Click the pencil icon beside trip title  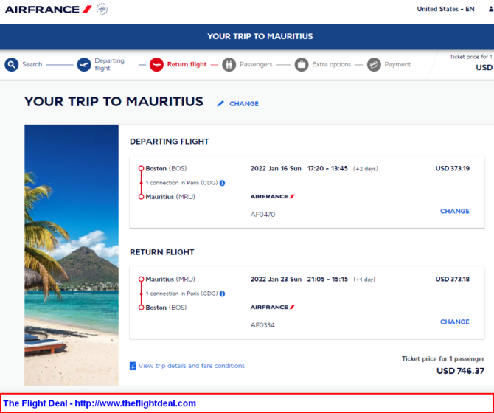pos(220,104)
